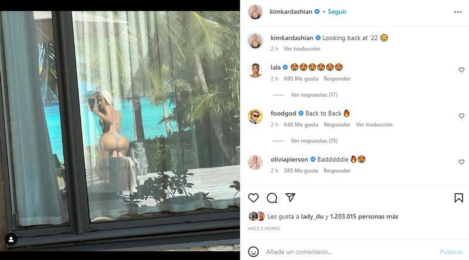Show tagged people icon on the photo
Viewport: 469px width, 260px height.
pyautogui.click(x=11, y=240)
